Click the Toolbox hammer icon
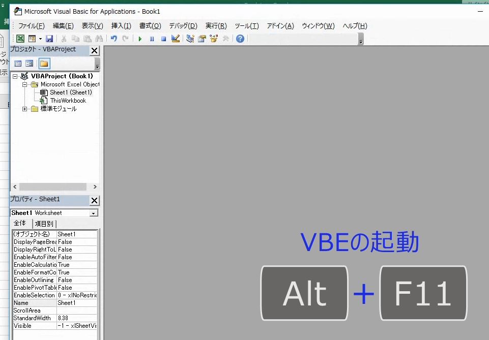This screenshot has width=489, height=340. pos(225,39)
